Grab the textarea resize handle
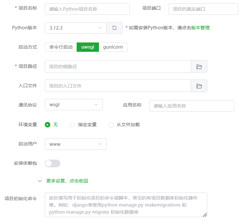Viewport: 245px width, 222px height. coord(205,215)
